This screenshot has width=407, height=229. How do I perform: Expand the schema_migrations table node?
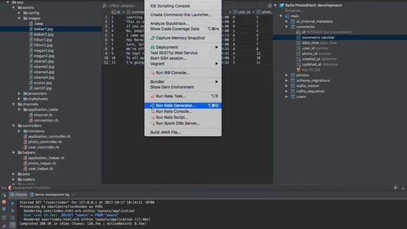coord(287,81)
